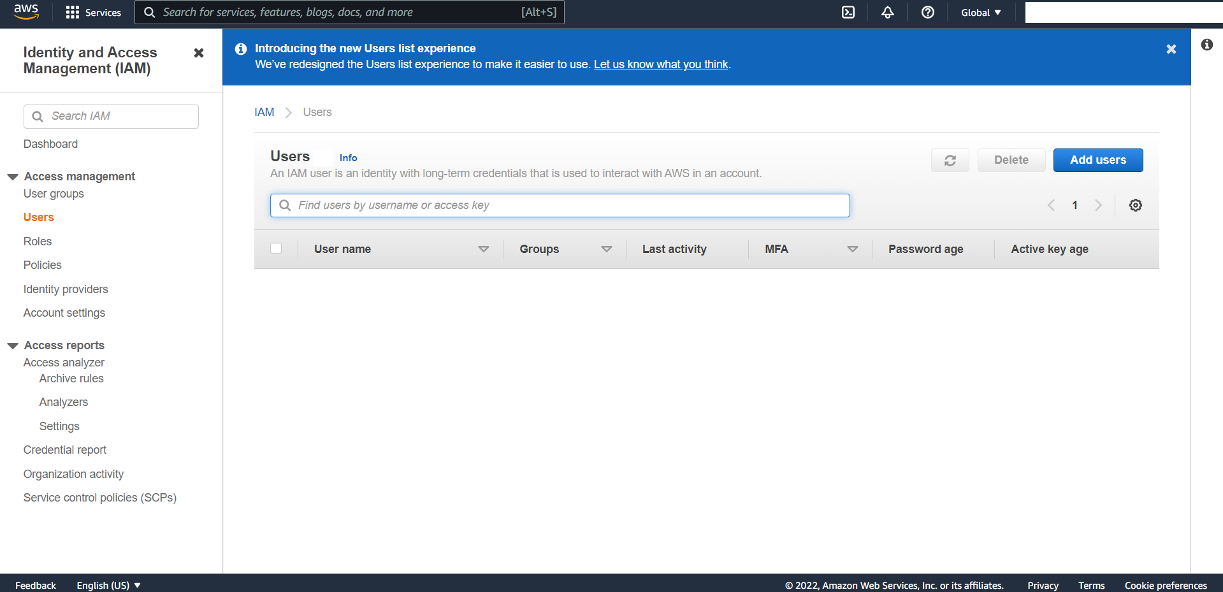Refresh the users list
1223x592 pixels.
[x=950, y=160]
